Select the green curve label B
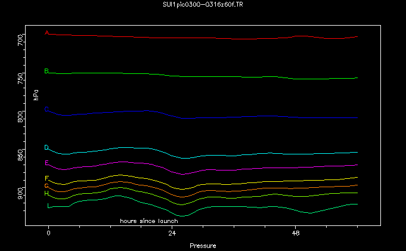 pyautogui.click(x=47, y=72)
